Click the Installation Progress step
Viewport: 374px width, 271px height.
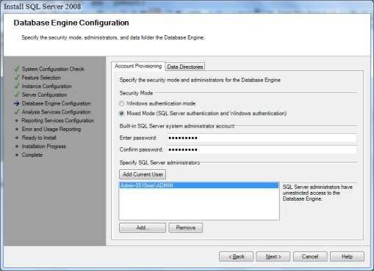tap(44, 146)
